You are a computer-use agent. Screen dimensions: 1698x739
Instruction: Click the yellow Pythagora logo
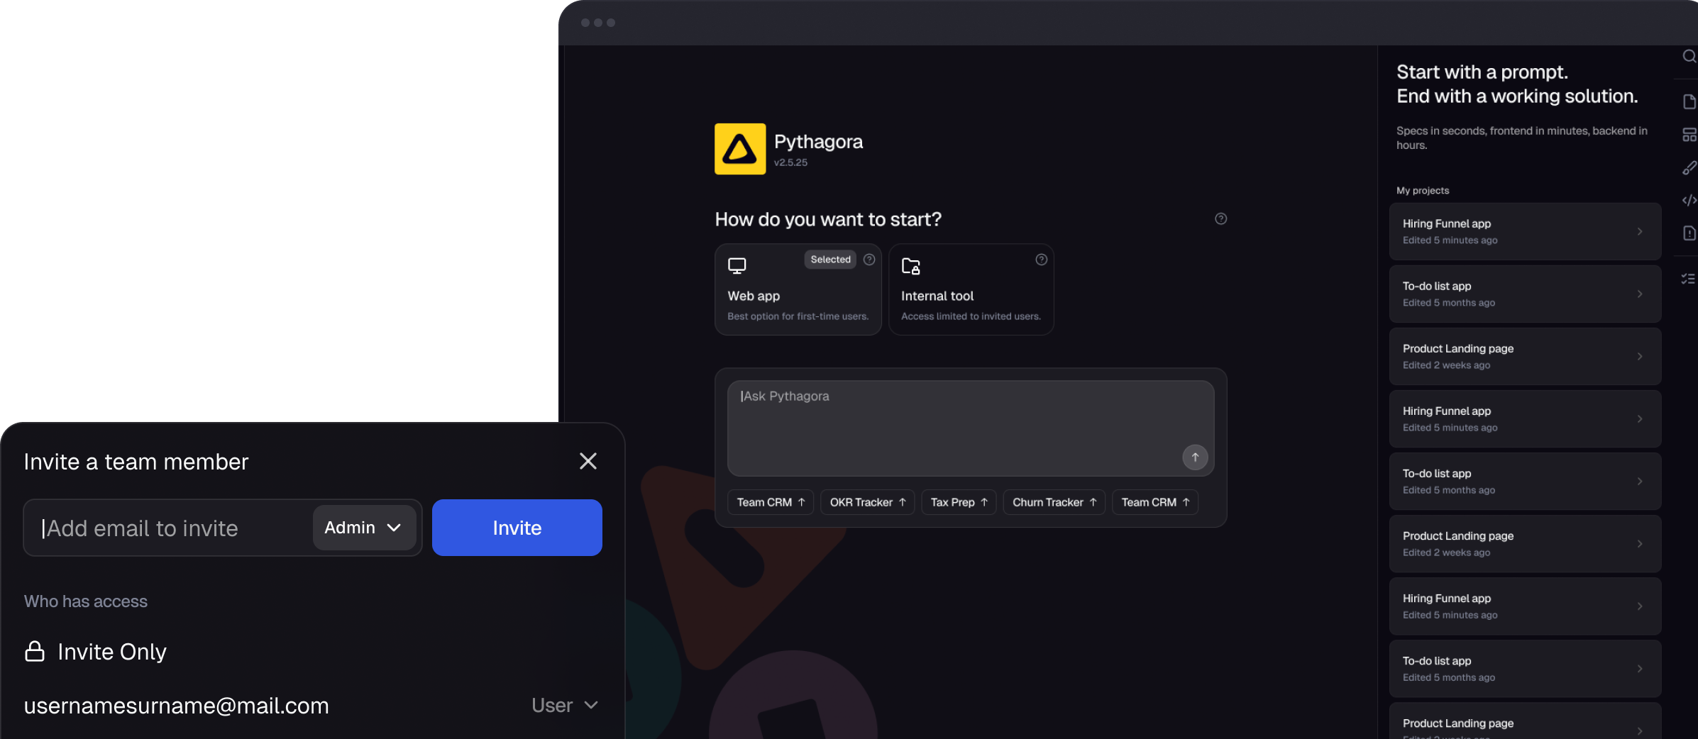(739, 149)
